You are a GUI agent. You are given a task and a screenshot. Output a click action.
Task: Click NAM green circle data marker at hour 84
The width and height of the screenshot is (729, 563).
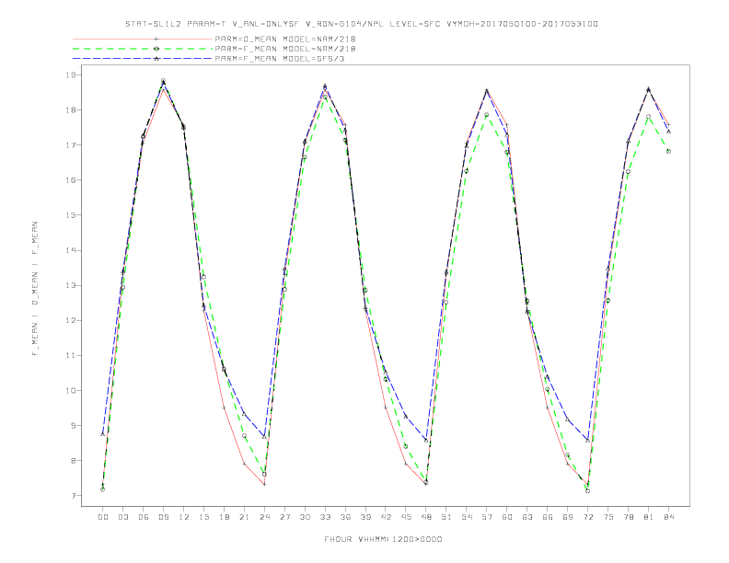click(x=668, y=151)
